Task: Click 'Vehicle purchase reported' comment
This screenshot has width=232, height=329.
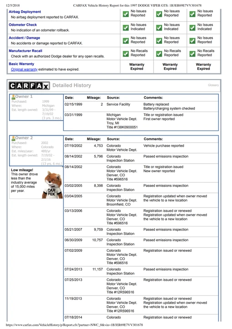Action: coord(164,146)
